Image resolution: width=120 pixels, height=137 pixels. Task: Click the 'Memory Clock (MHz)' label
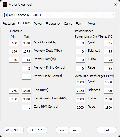click(x=48, y=51)
